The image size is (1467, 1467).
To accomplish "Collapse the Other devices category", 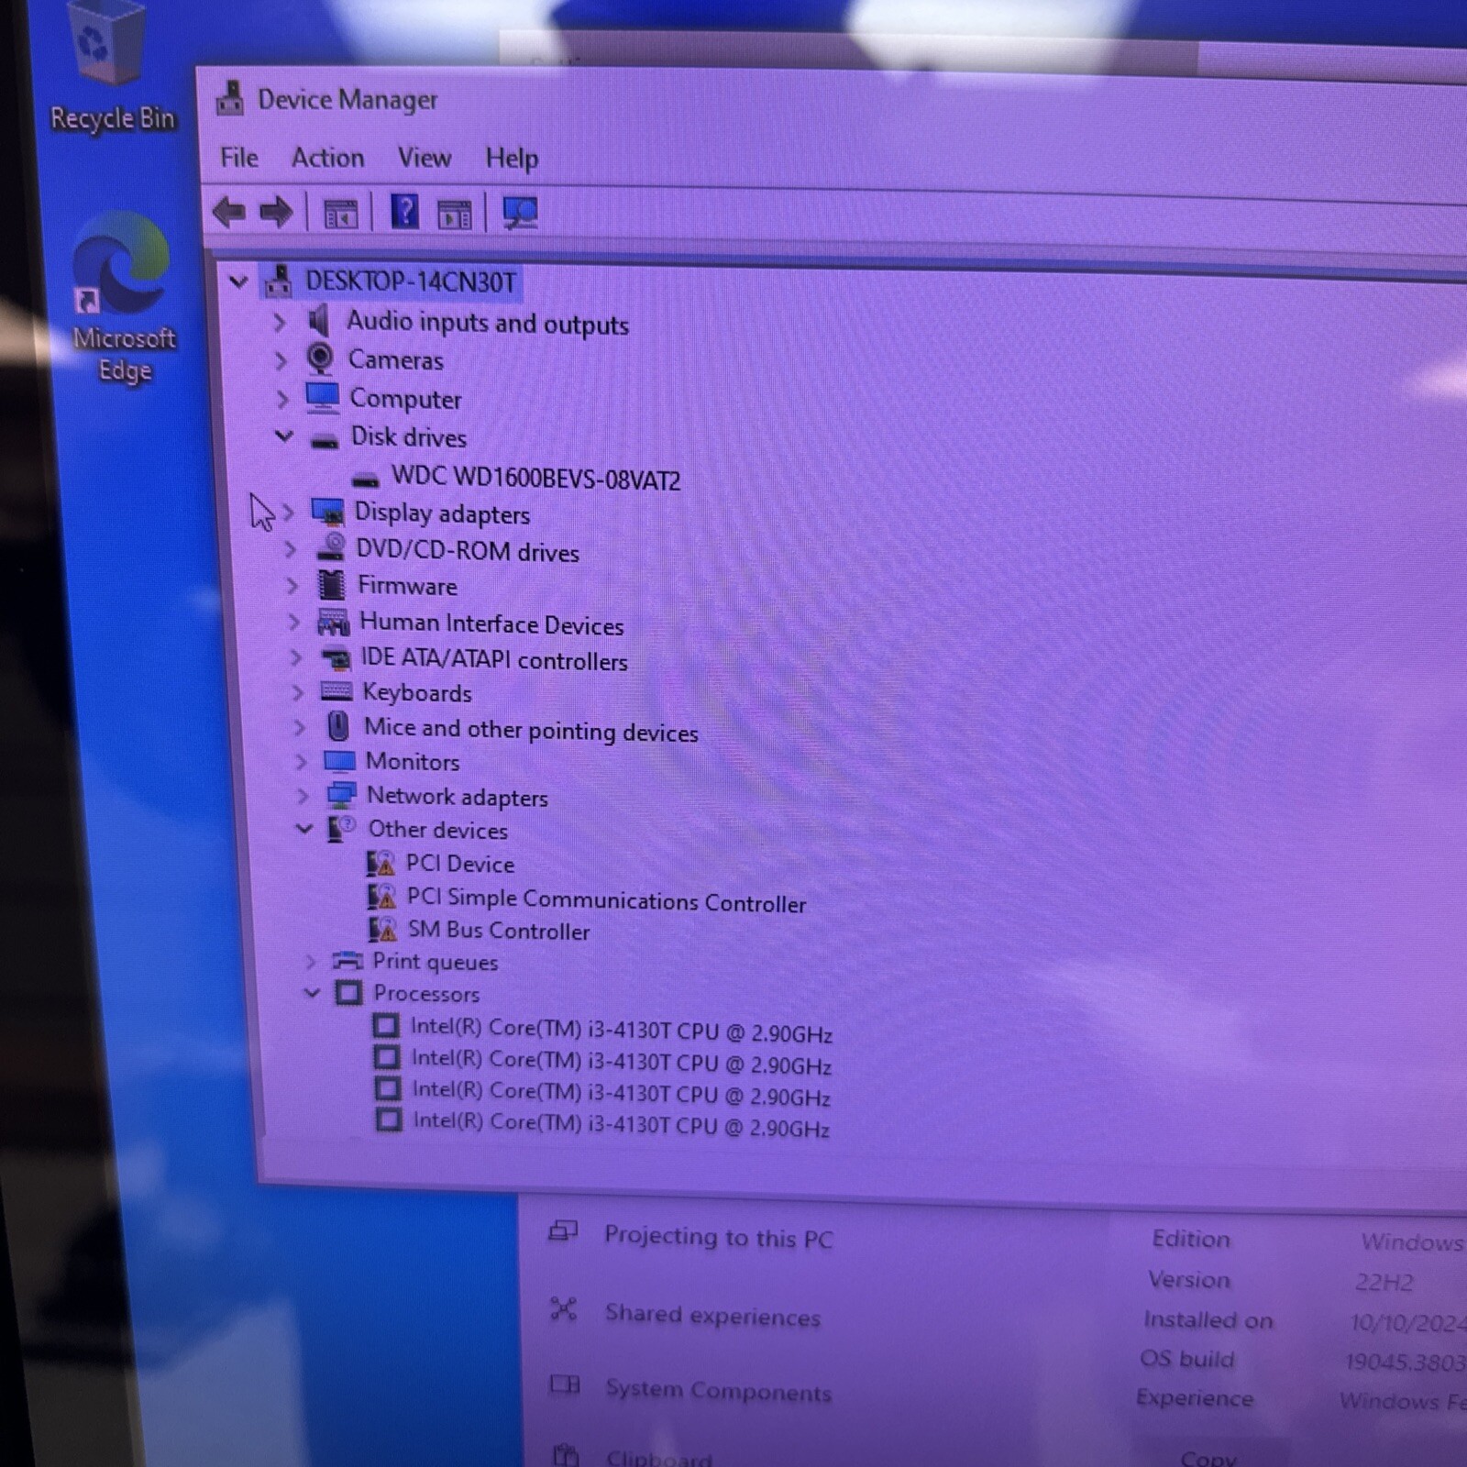I will pyautogui.click(x=304, y=829).
